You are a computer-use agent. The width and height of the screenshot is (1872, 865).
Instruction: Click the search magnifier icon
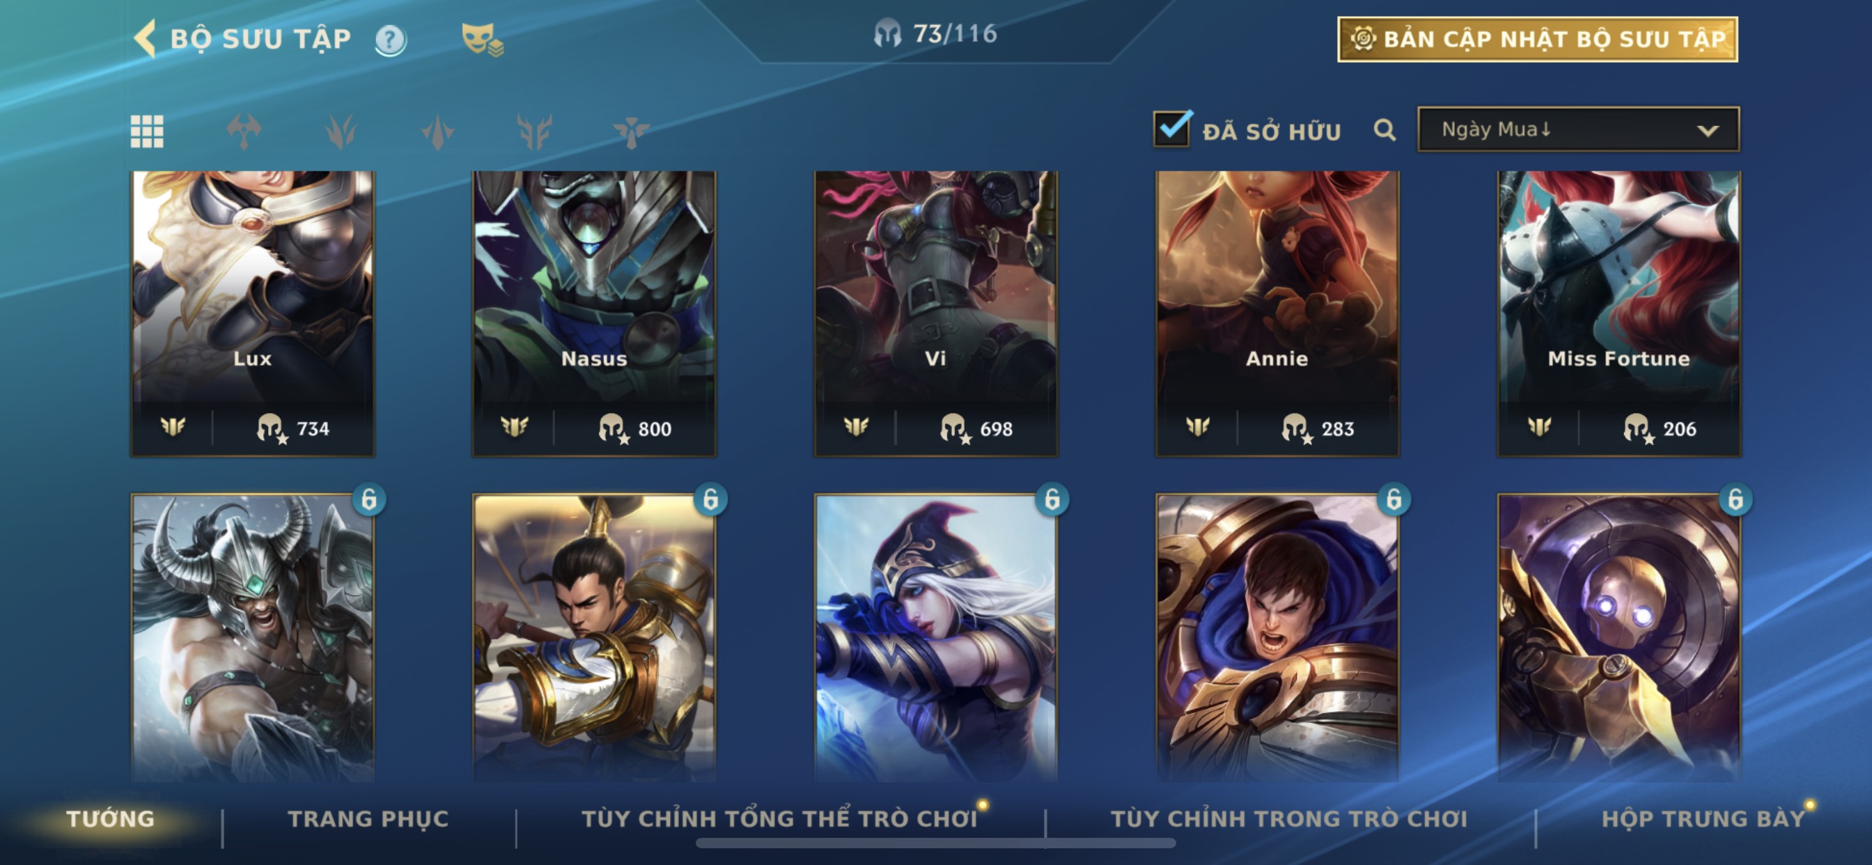click(1384, 130)
